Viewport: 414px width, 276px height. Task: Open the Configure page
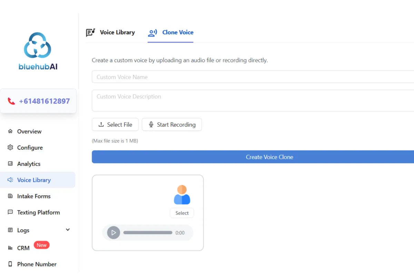click(x=38, y=148)
